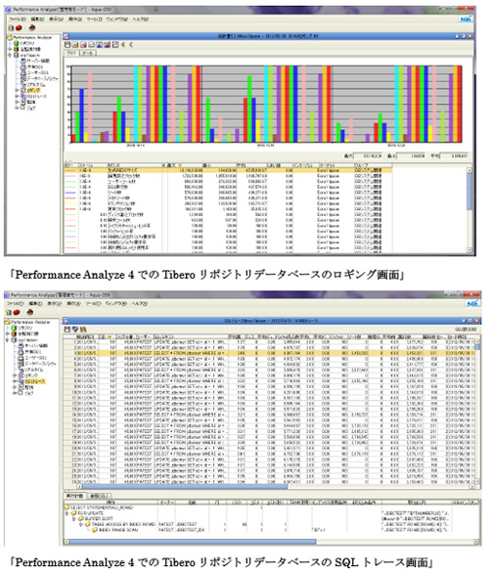Click the red book icon in the logging window main toolbar
The width and height of the screenshot is (491, 571).
[32, 27]
